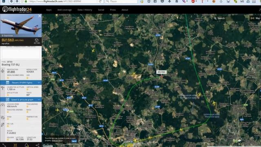Click the home icon in browser toolbar
Image resolution: width=261 pixels, height=147 pixels.
click(x=177, y=1)
